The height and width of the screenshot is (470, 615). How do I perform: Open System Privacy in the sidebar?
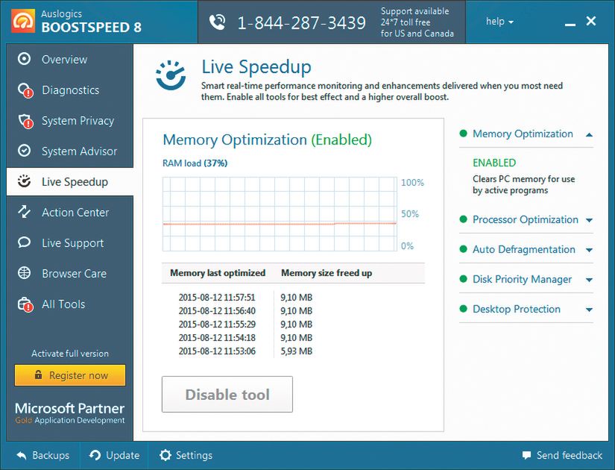(70, 121)
